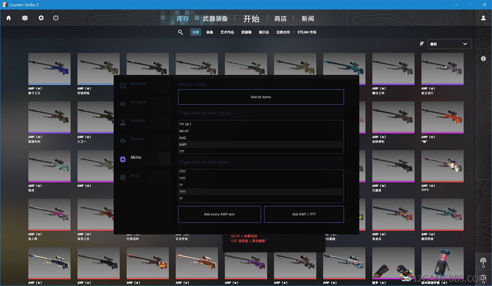Select AWP CMYK skin thumbnail

coord(443,166)
